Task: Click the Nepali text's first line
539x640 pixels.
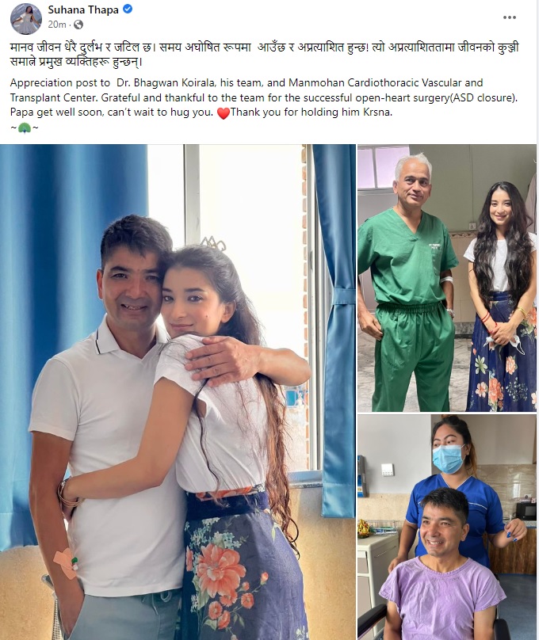Action: (x=264, y=48)
